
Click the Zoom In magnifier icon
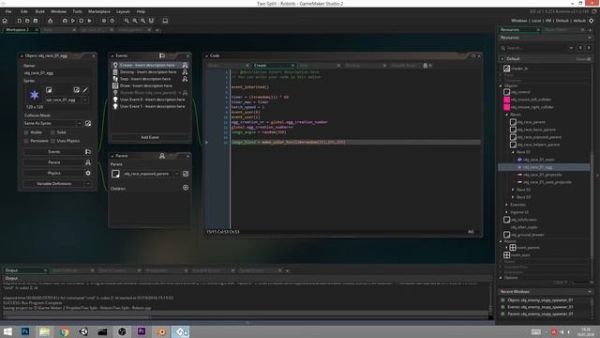click(142, 21)
